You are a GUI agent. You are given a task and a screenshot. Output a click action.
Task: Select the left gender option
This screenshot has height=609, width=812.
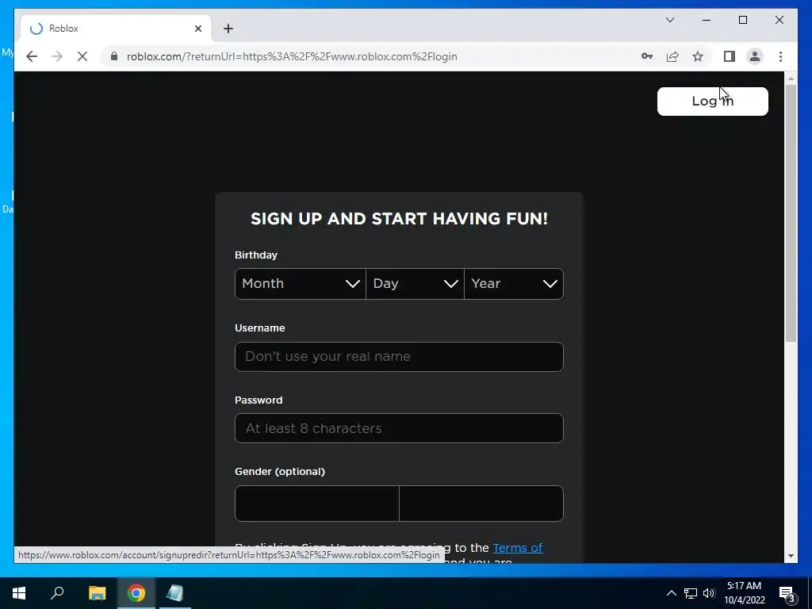(317, 504)
